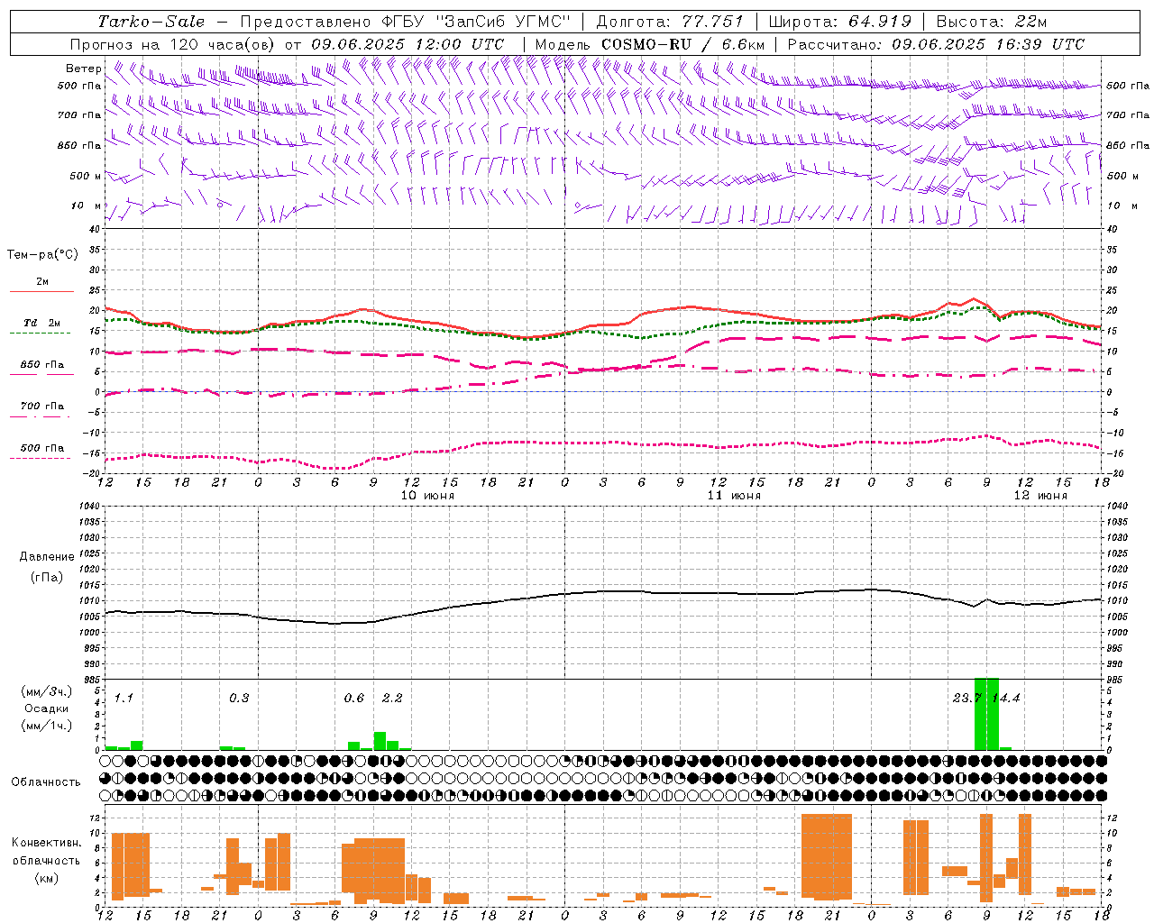
Task: Click the Долгота: 77.751 value
Action: [x=670, y=22]
